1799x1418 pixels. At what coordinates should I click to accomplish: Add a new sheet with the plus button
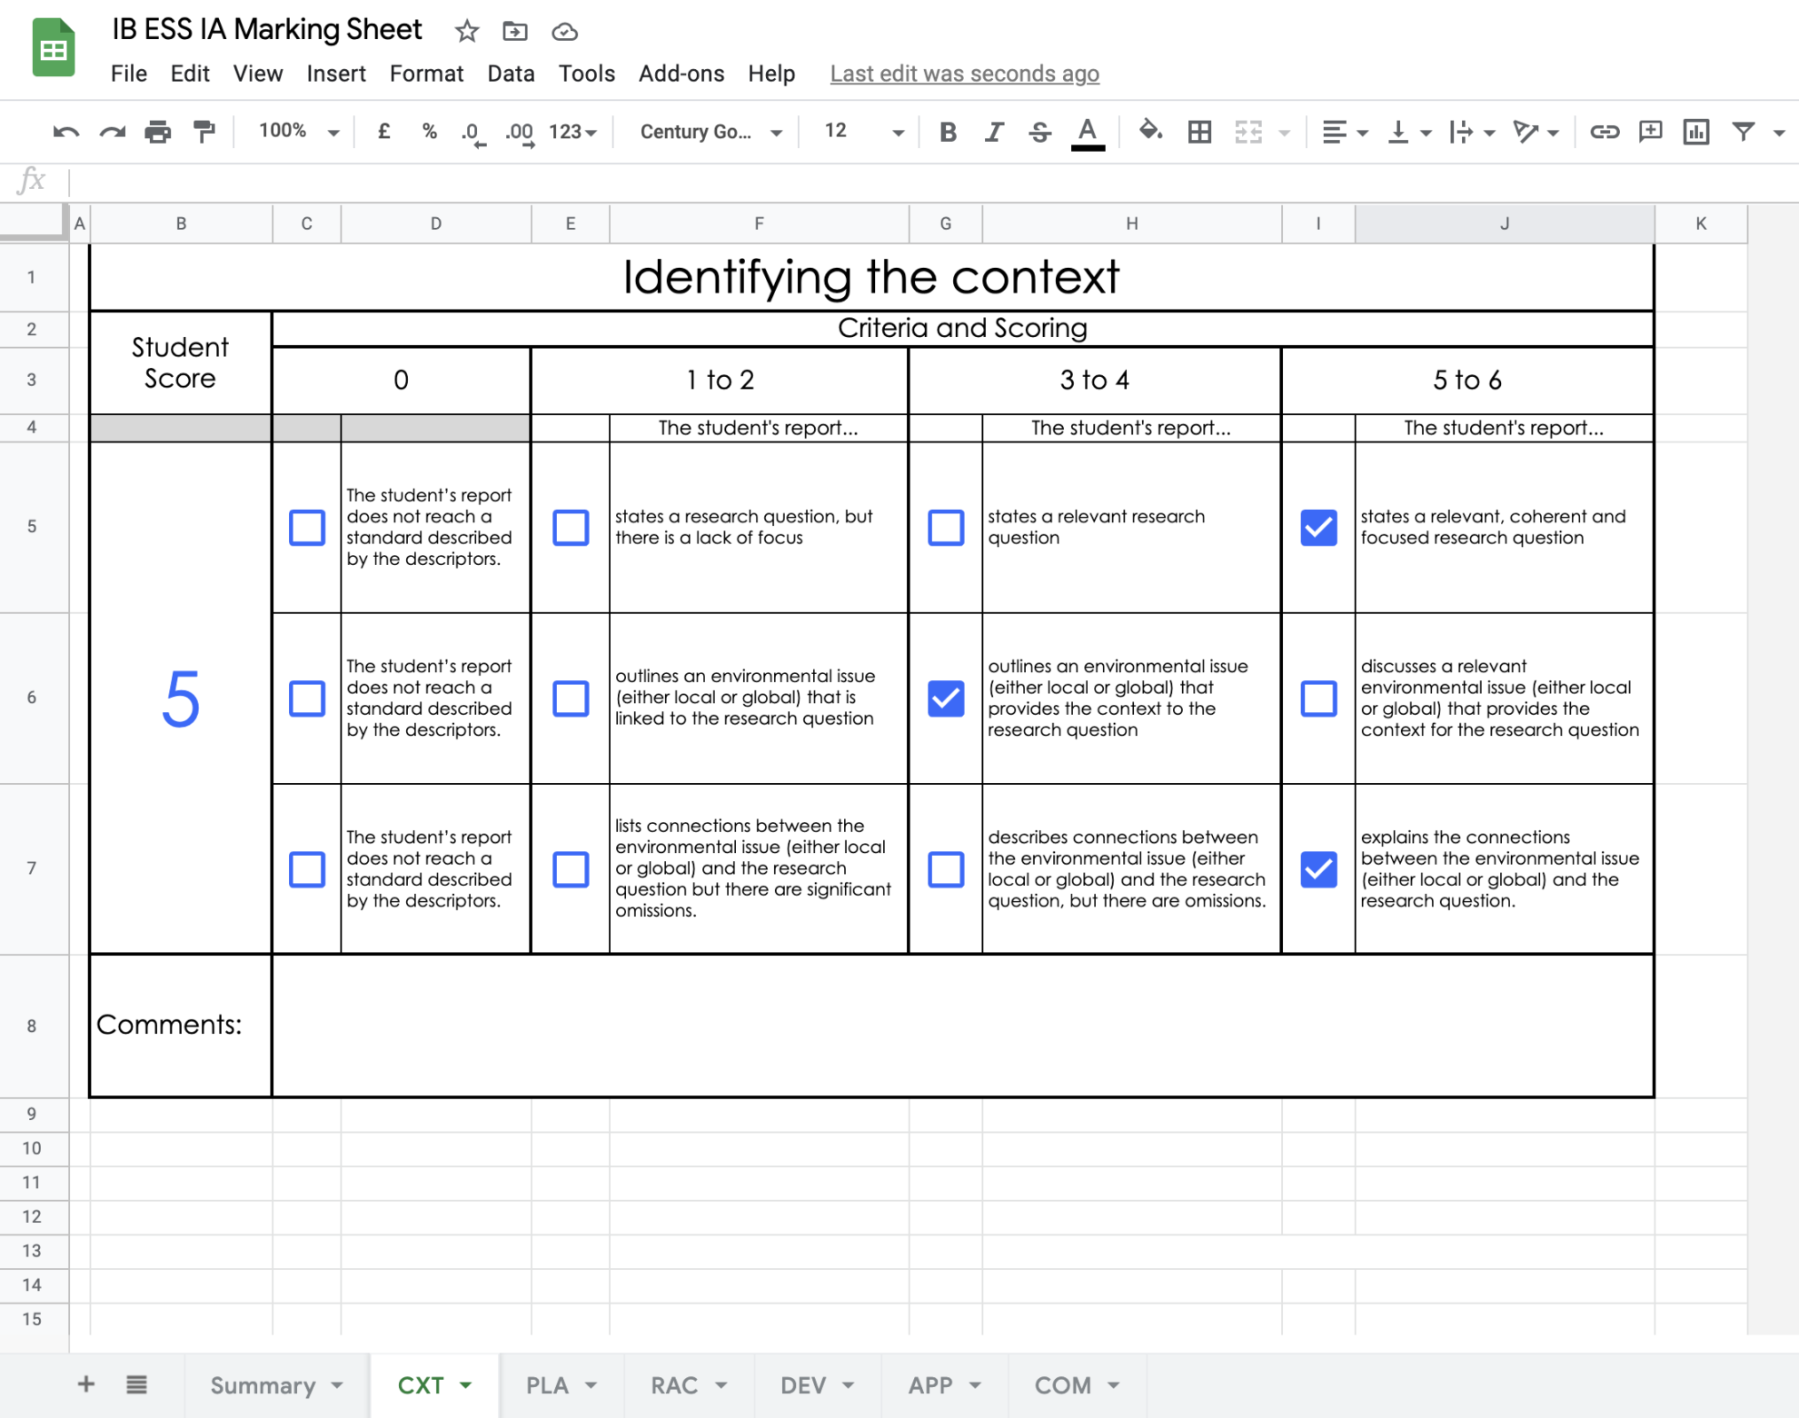[85, 1384]
